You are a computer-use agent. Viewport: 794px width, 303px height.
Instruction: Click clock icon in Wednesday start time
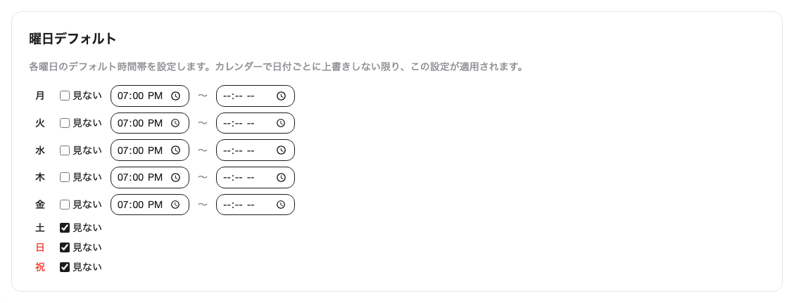point(176,150)
